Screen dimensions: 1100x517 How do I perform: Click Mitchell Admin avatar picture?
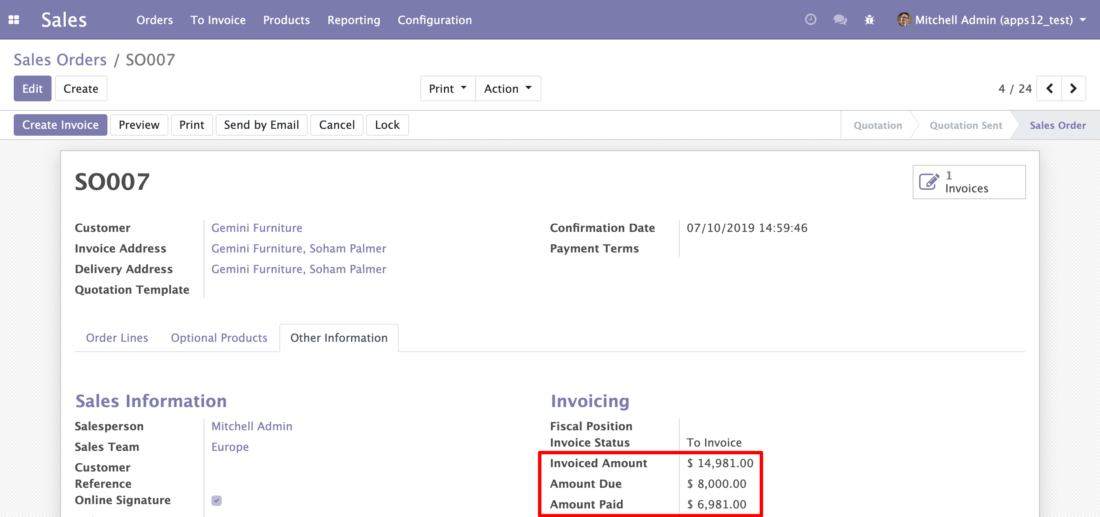(904, 19)
